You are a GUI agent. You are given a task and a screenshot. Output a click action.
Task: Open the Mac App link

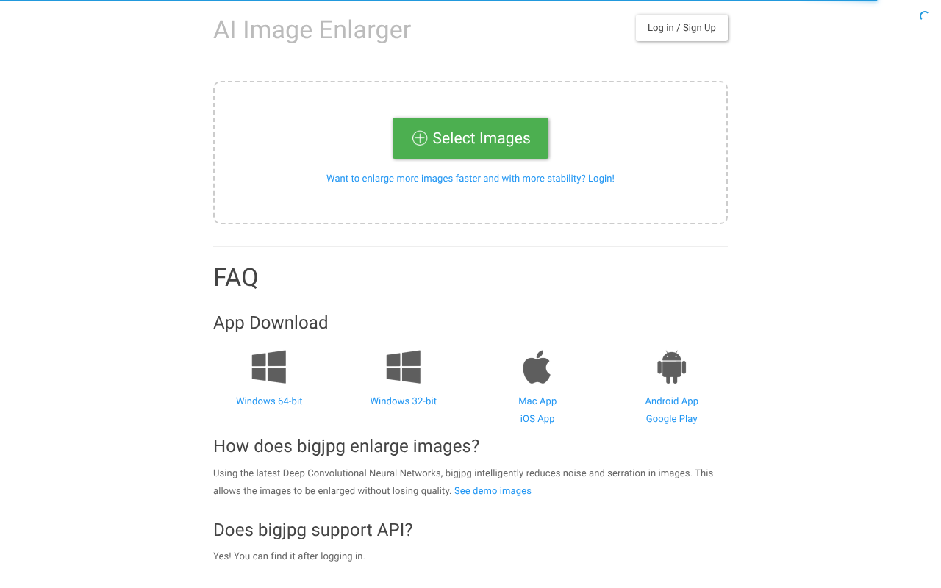(x=537, y=401)
